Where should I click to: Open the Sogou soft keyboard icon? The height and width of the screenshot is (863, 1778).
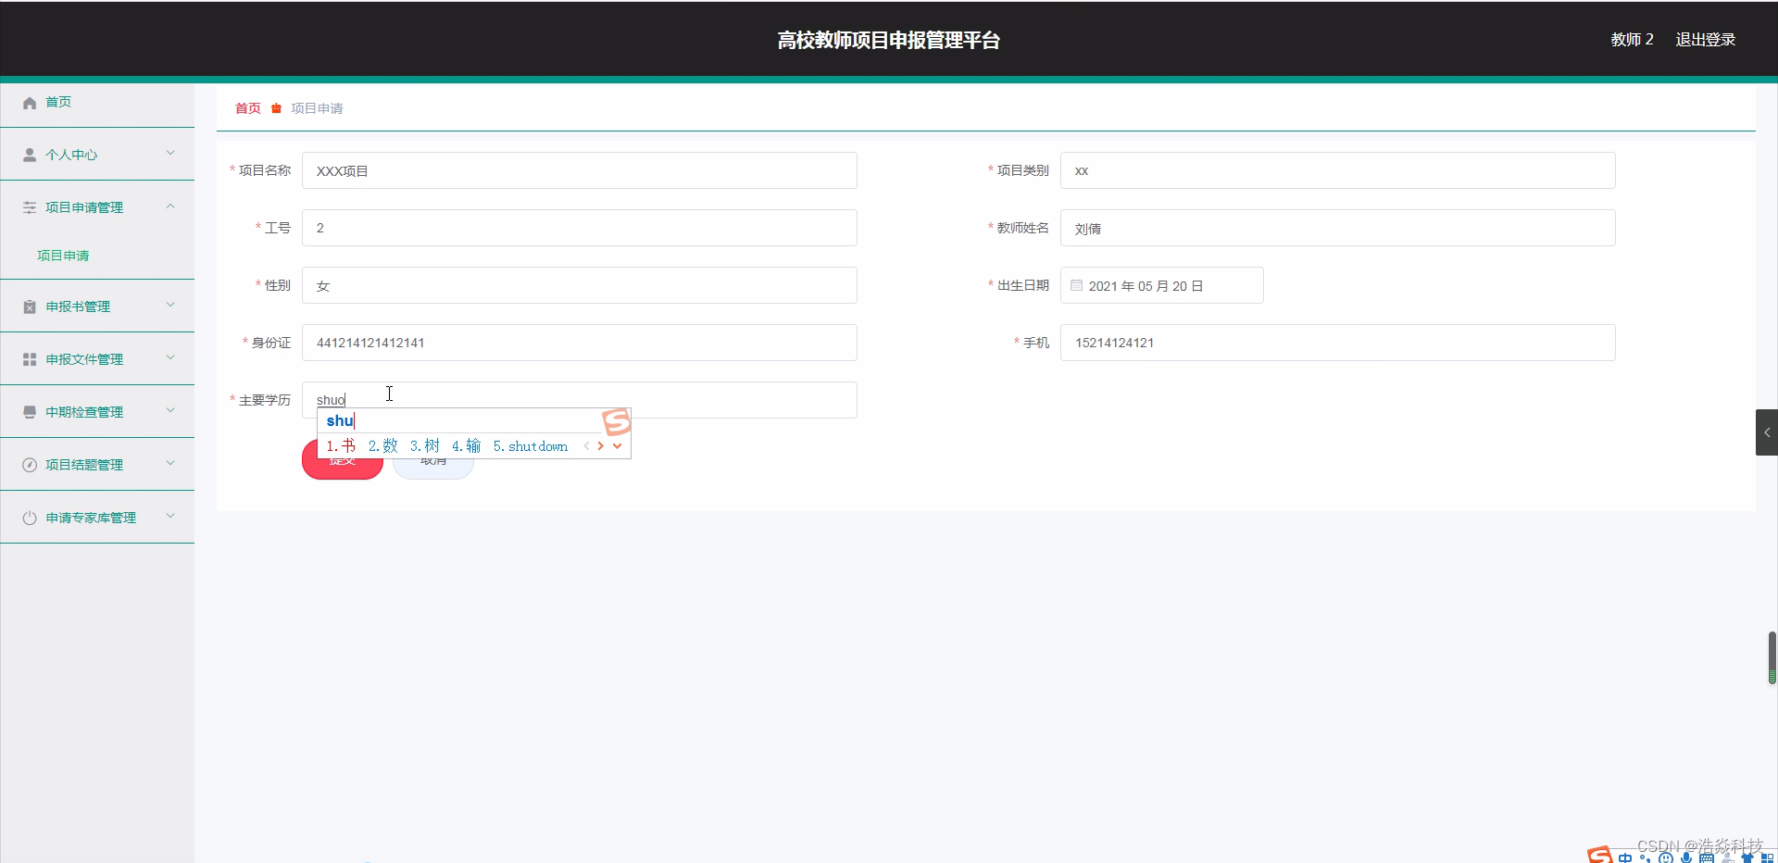tap(1708, 858)
